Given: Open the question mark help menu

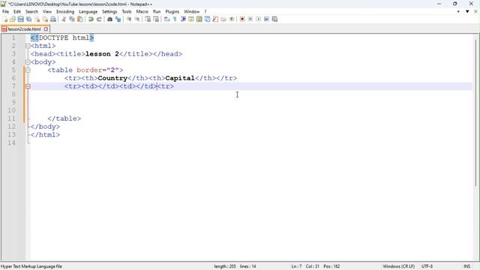Looking at the screenshot, I should (x=205, y=12).
